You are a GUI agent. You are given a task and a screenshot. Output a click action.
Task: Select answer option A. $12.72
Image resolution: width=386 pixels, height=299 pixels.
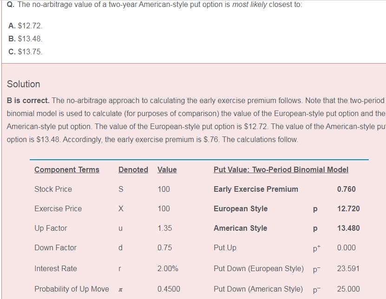tap(26, 26)
